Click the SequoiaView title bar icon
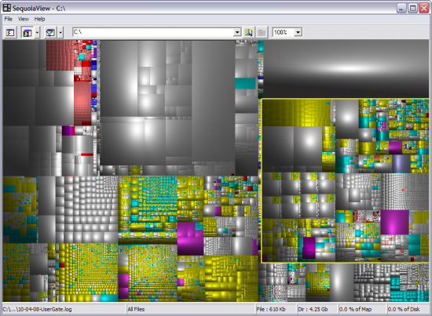This screenshot has height=316, width=432. coord(7,8)
